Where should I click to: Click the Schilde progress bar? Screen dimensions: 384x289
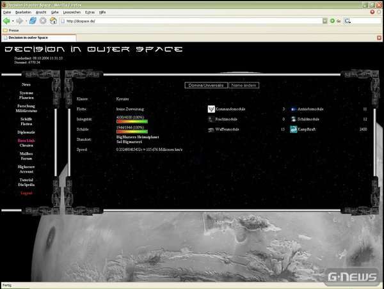pyautogui.click(x=132, y=132)
